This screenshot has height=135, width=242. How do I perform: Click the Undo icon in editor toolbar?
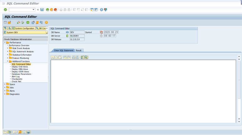coord(65,57)
